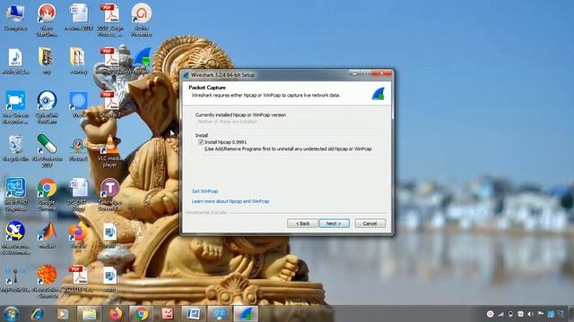Click the volume icon in system tray
Screen dimensions: 574x322
[530, 314]
